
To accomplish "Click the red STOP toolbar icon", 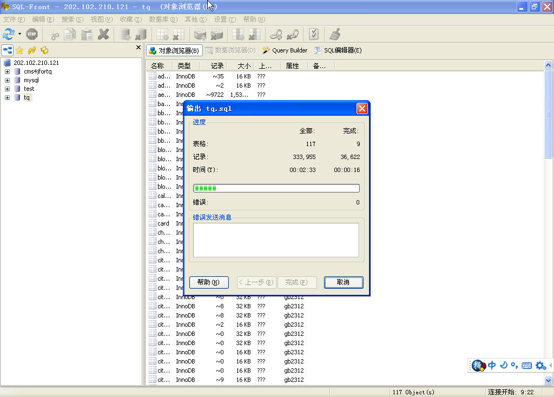I will (x=32, y=34).
